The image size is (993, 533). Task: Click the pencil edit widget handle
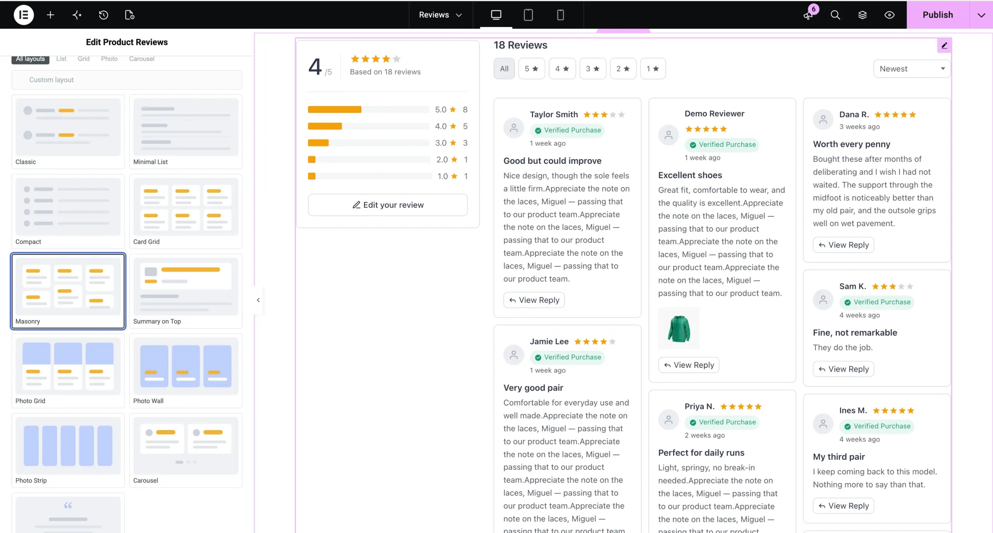click(x=944, y=45)
